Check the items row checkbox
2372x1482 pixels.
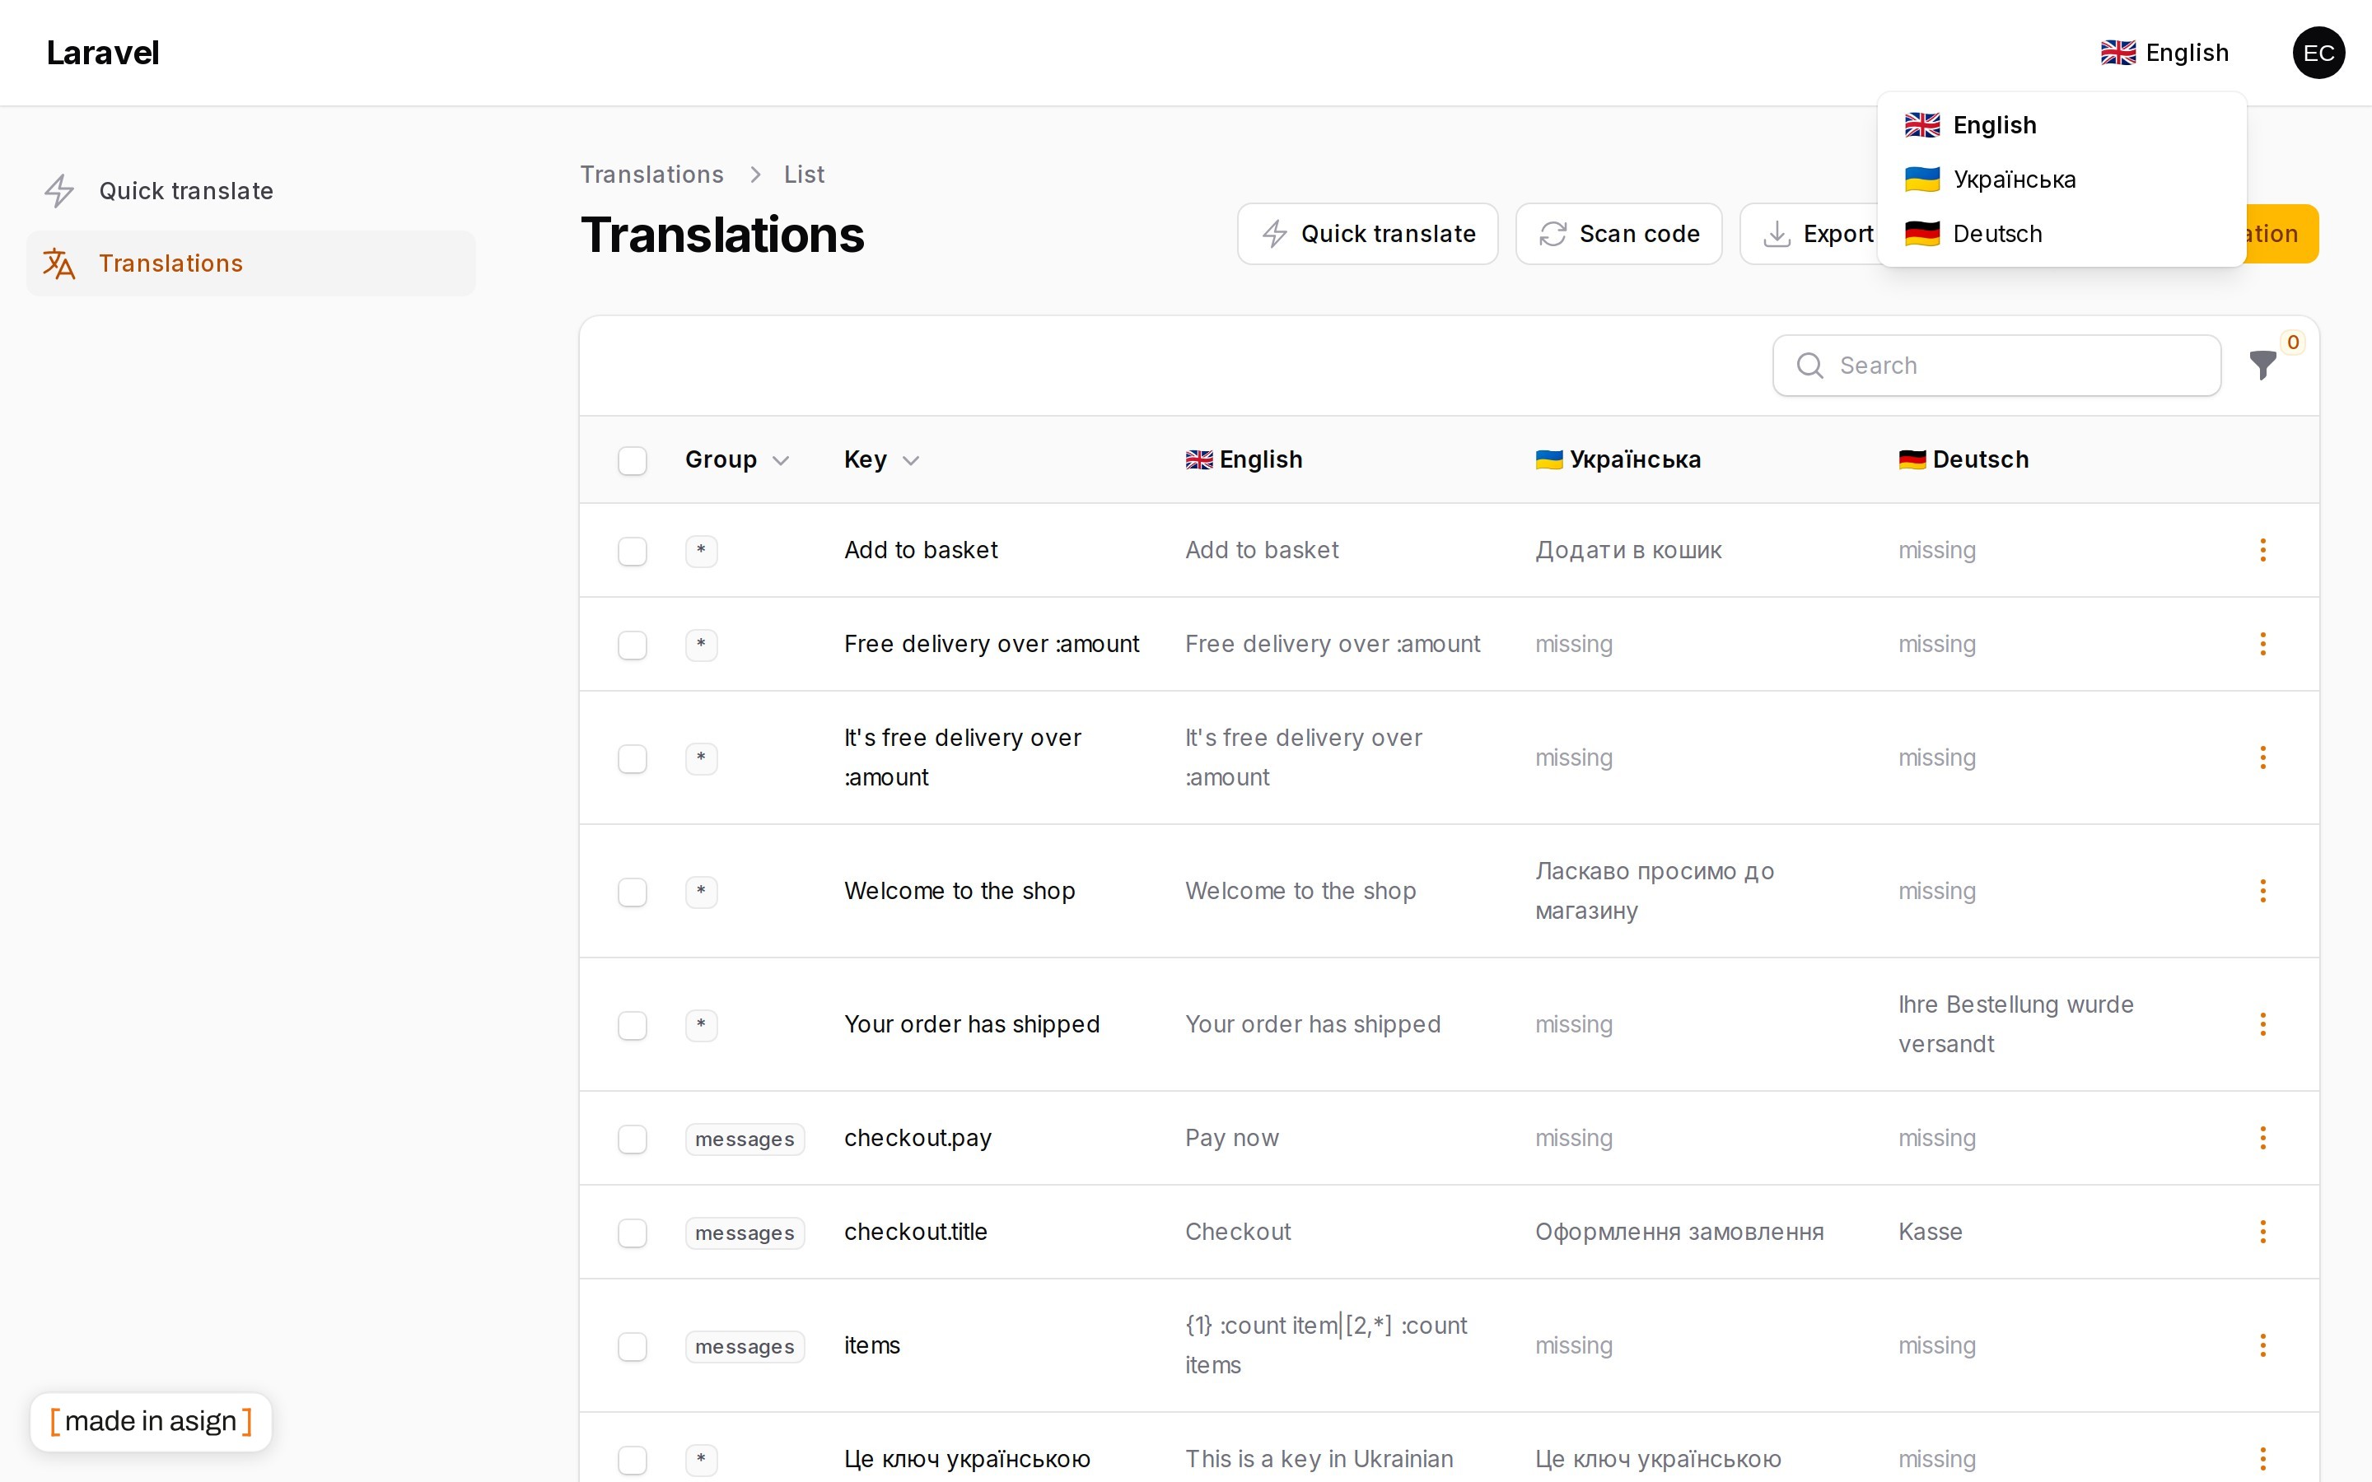click(x=633, y=1347)
